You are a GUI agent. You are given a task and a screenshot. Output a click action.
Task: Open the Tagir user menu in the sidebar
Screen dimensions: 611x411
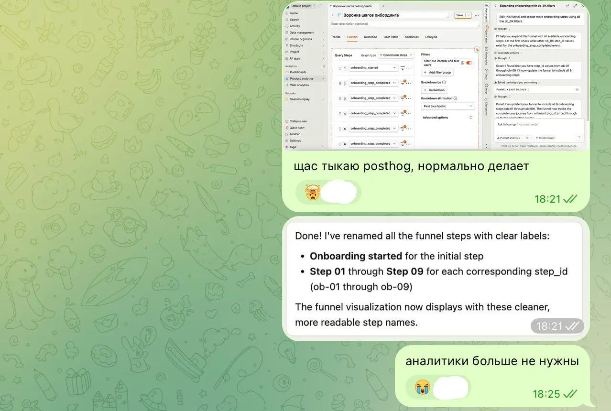click(305, 147)
